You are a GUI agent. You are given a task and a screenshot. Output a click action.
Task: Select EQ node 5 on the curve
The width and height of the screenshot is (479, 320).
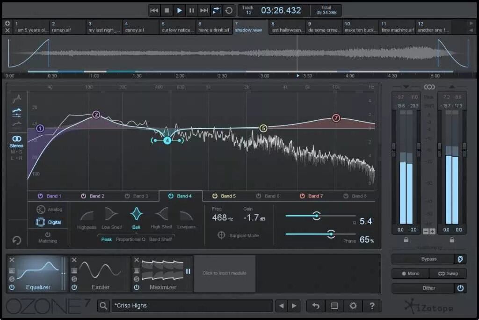[x=263, y=128]
